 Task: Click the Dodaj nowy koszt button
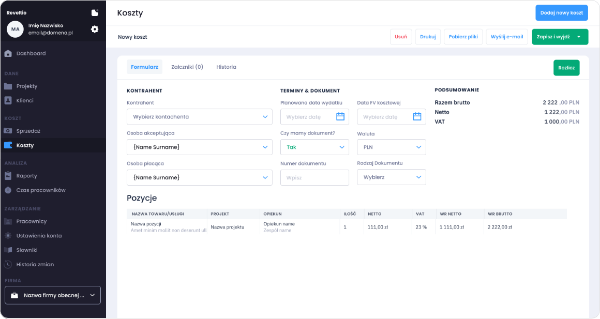click(x=561, y=13)
